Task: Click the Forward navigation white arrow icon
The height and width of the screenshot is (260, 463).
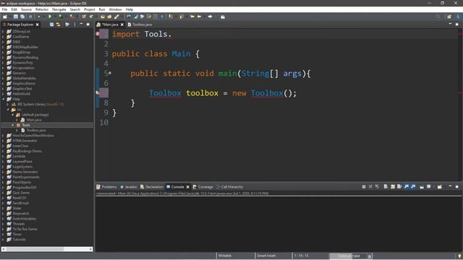Action: click(210, 17)
